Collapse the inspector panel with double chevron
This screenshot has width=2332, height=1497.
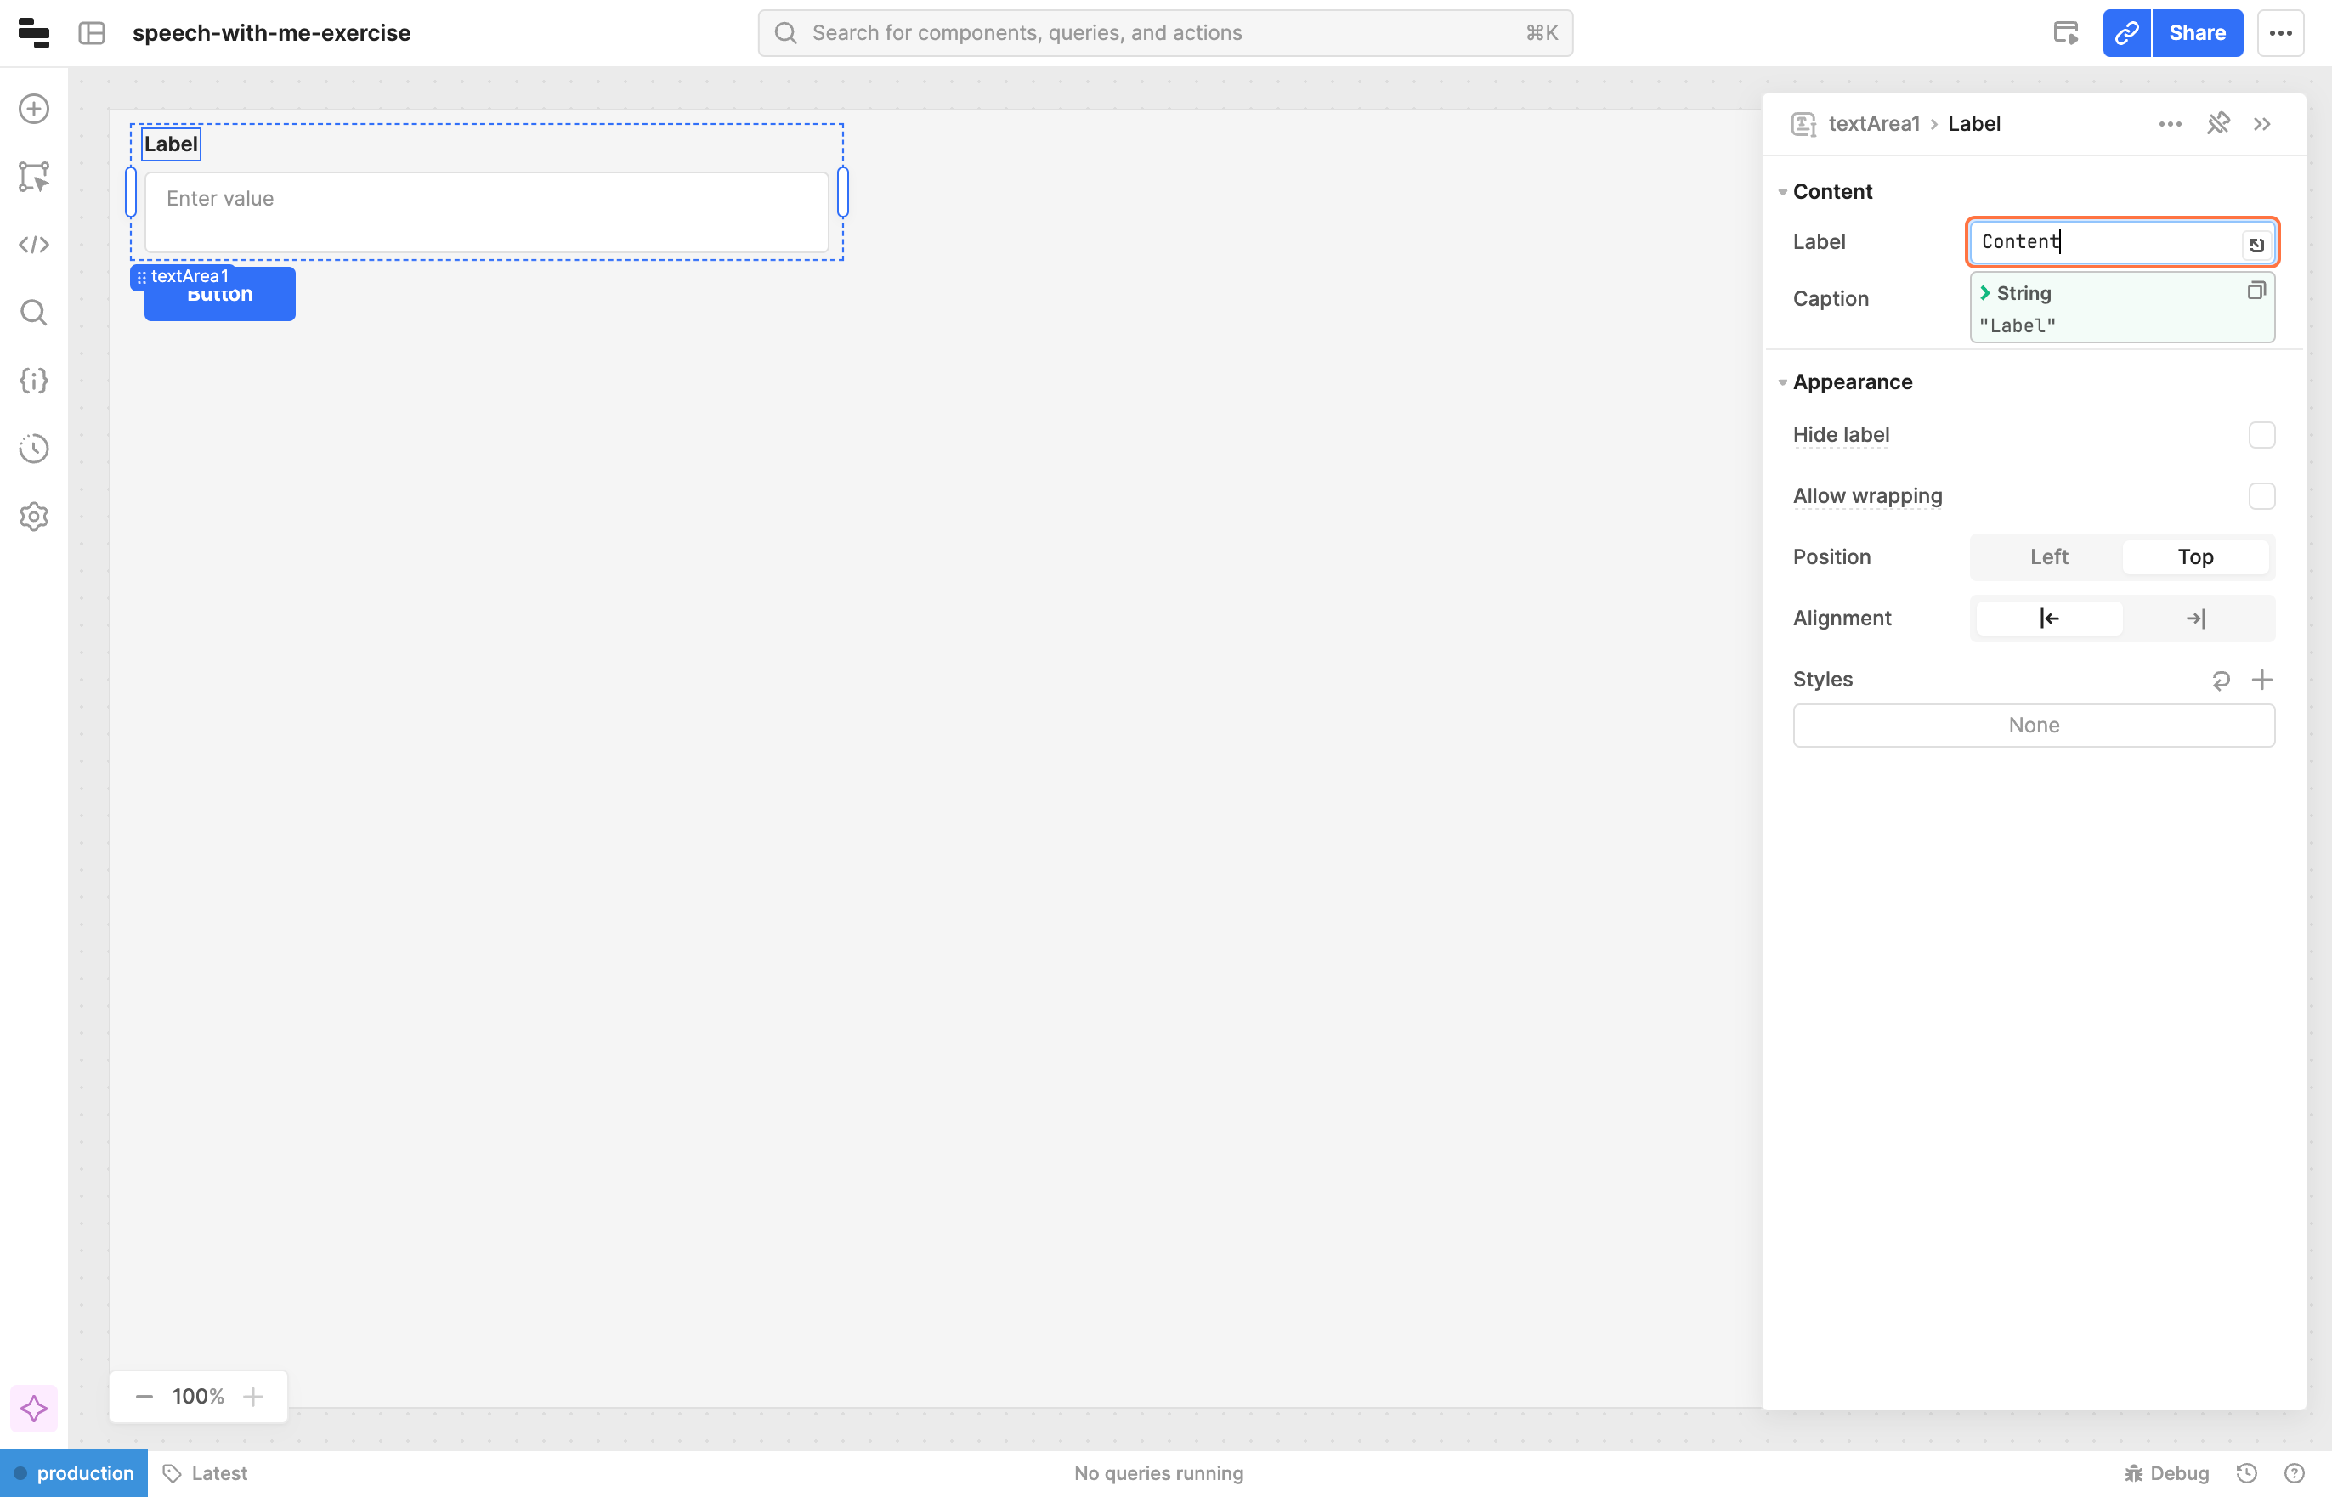coord(2262,123)
